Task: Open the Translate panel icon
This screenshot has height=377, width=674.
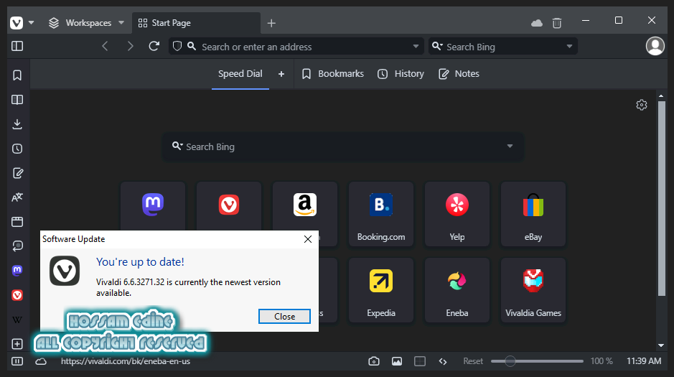Action: [x=17, y=197]
